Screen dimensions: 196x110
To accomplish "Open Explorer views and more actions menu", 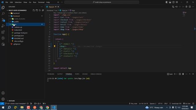I will 42,7.
